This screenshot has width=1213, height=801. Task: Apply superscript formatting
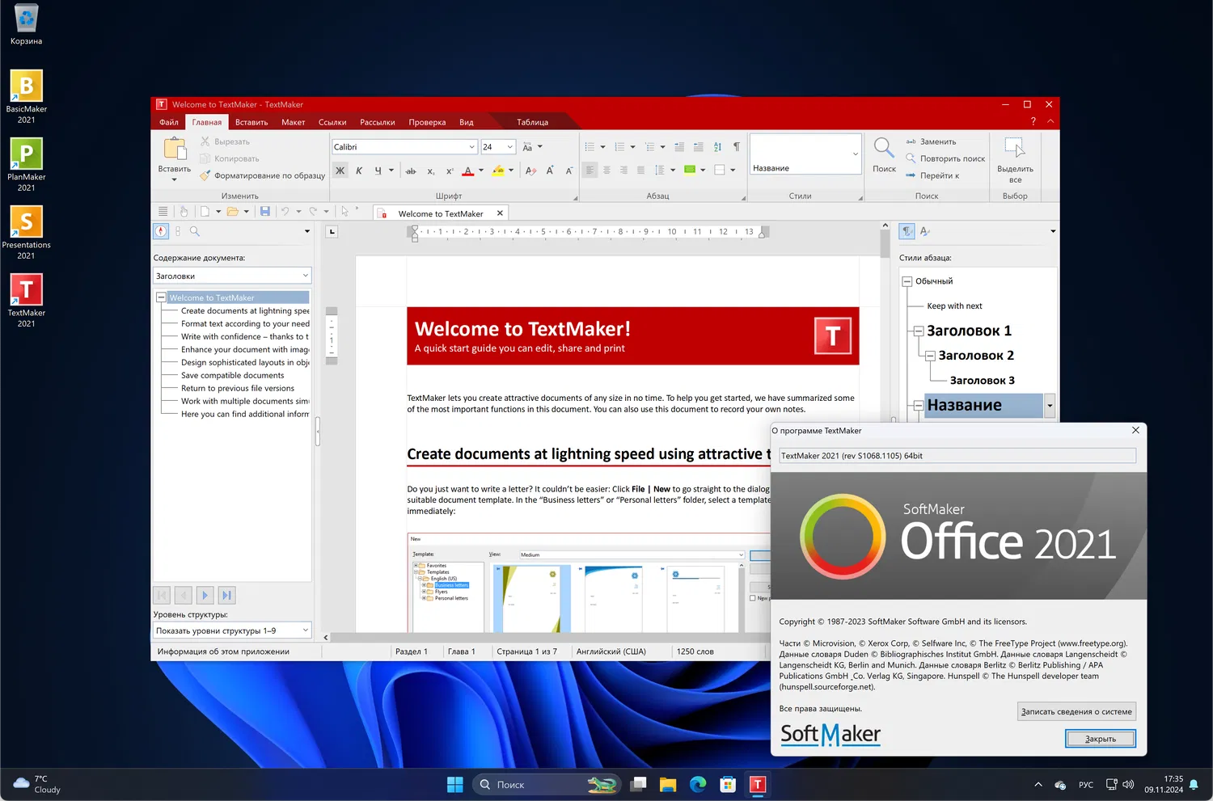[450, 171]
